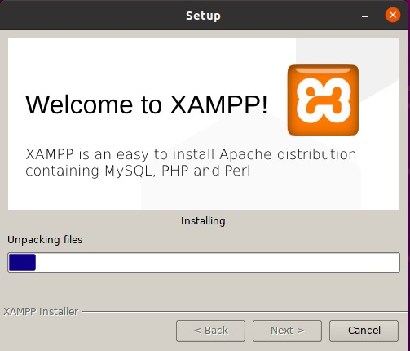Click the separator line beside XAMPP Installer
Image resolution: width=410 pixels, height=351 pixels.
[244, 312]
